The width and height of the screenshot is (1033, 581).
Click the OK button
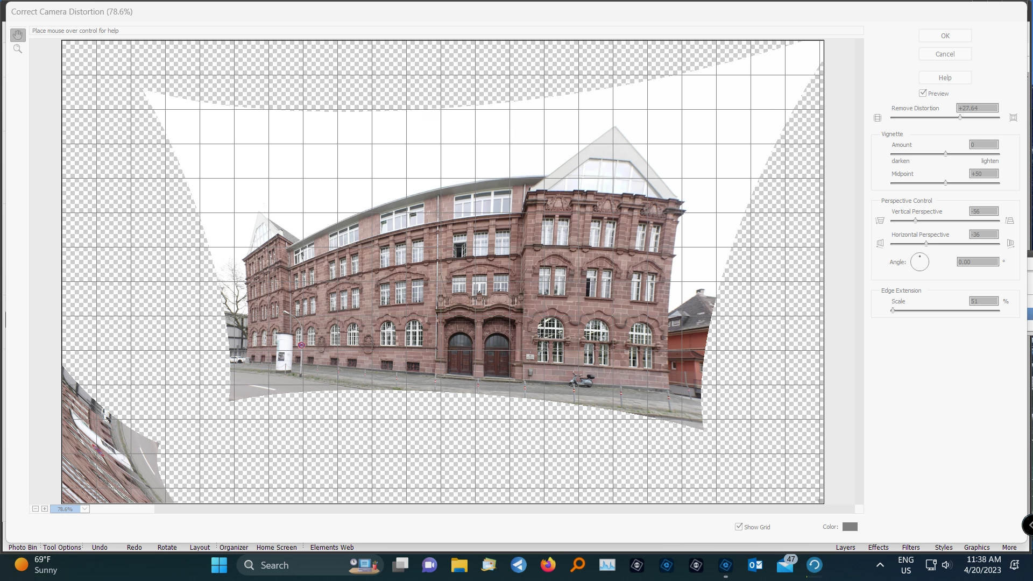pos(945,36)
